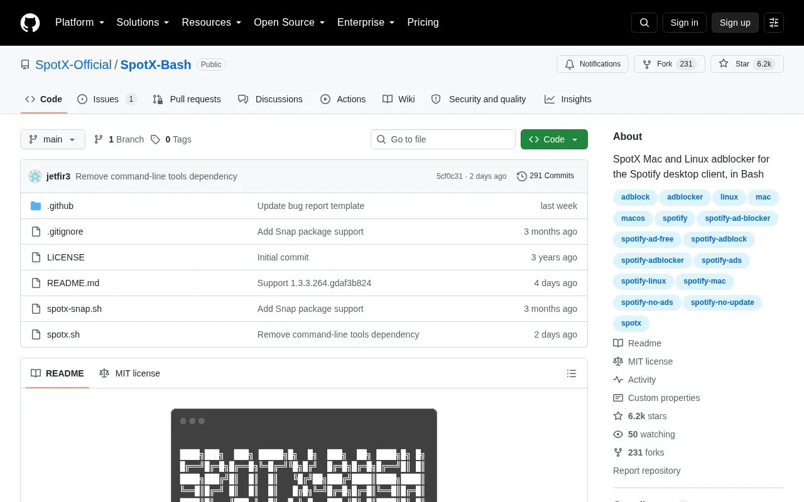Screen dimensions: 804x502
Task: Open the 0 Tags link
Action: click(x=171, y=139)
